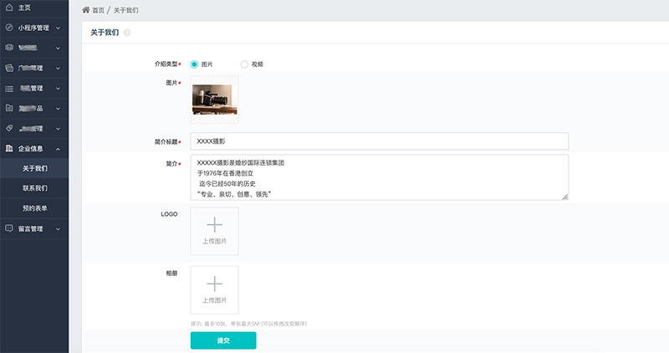Open 关于我们 in the sidebar
This screenshot has height=353, width=669.
pyautogui.click(x=35, y=169)
